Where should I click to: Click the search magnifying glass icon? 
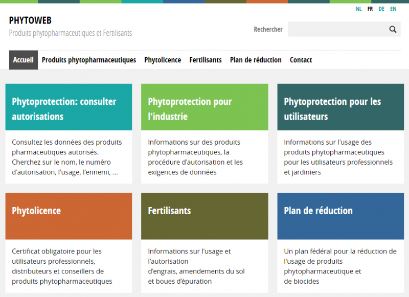[393, 29]
